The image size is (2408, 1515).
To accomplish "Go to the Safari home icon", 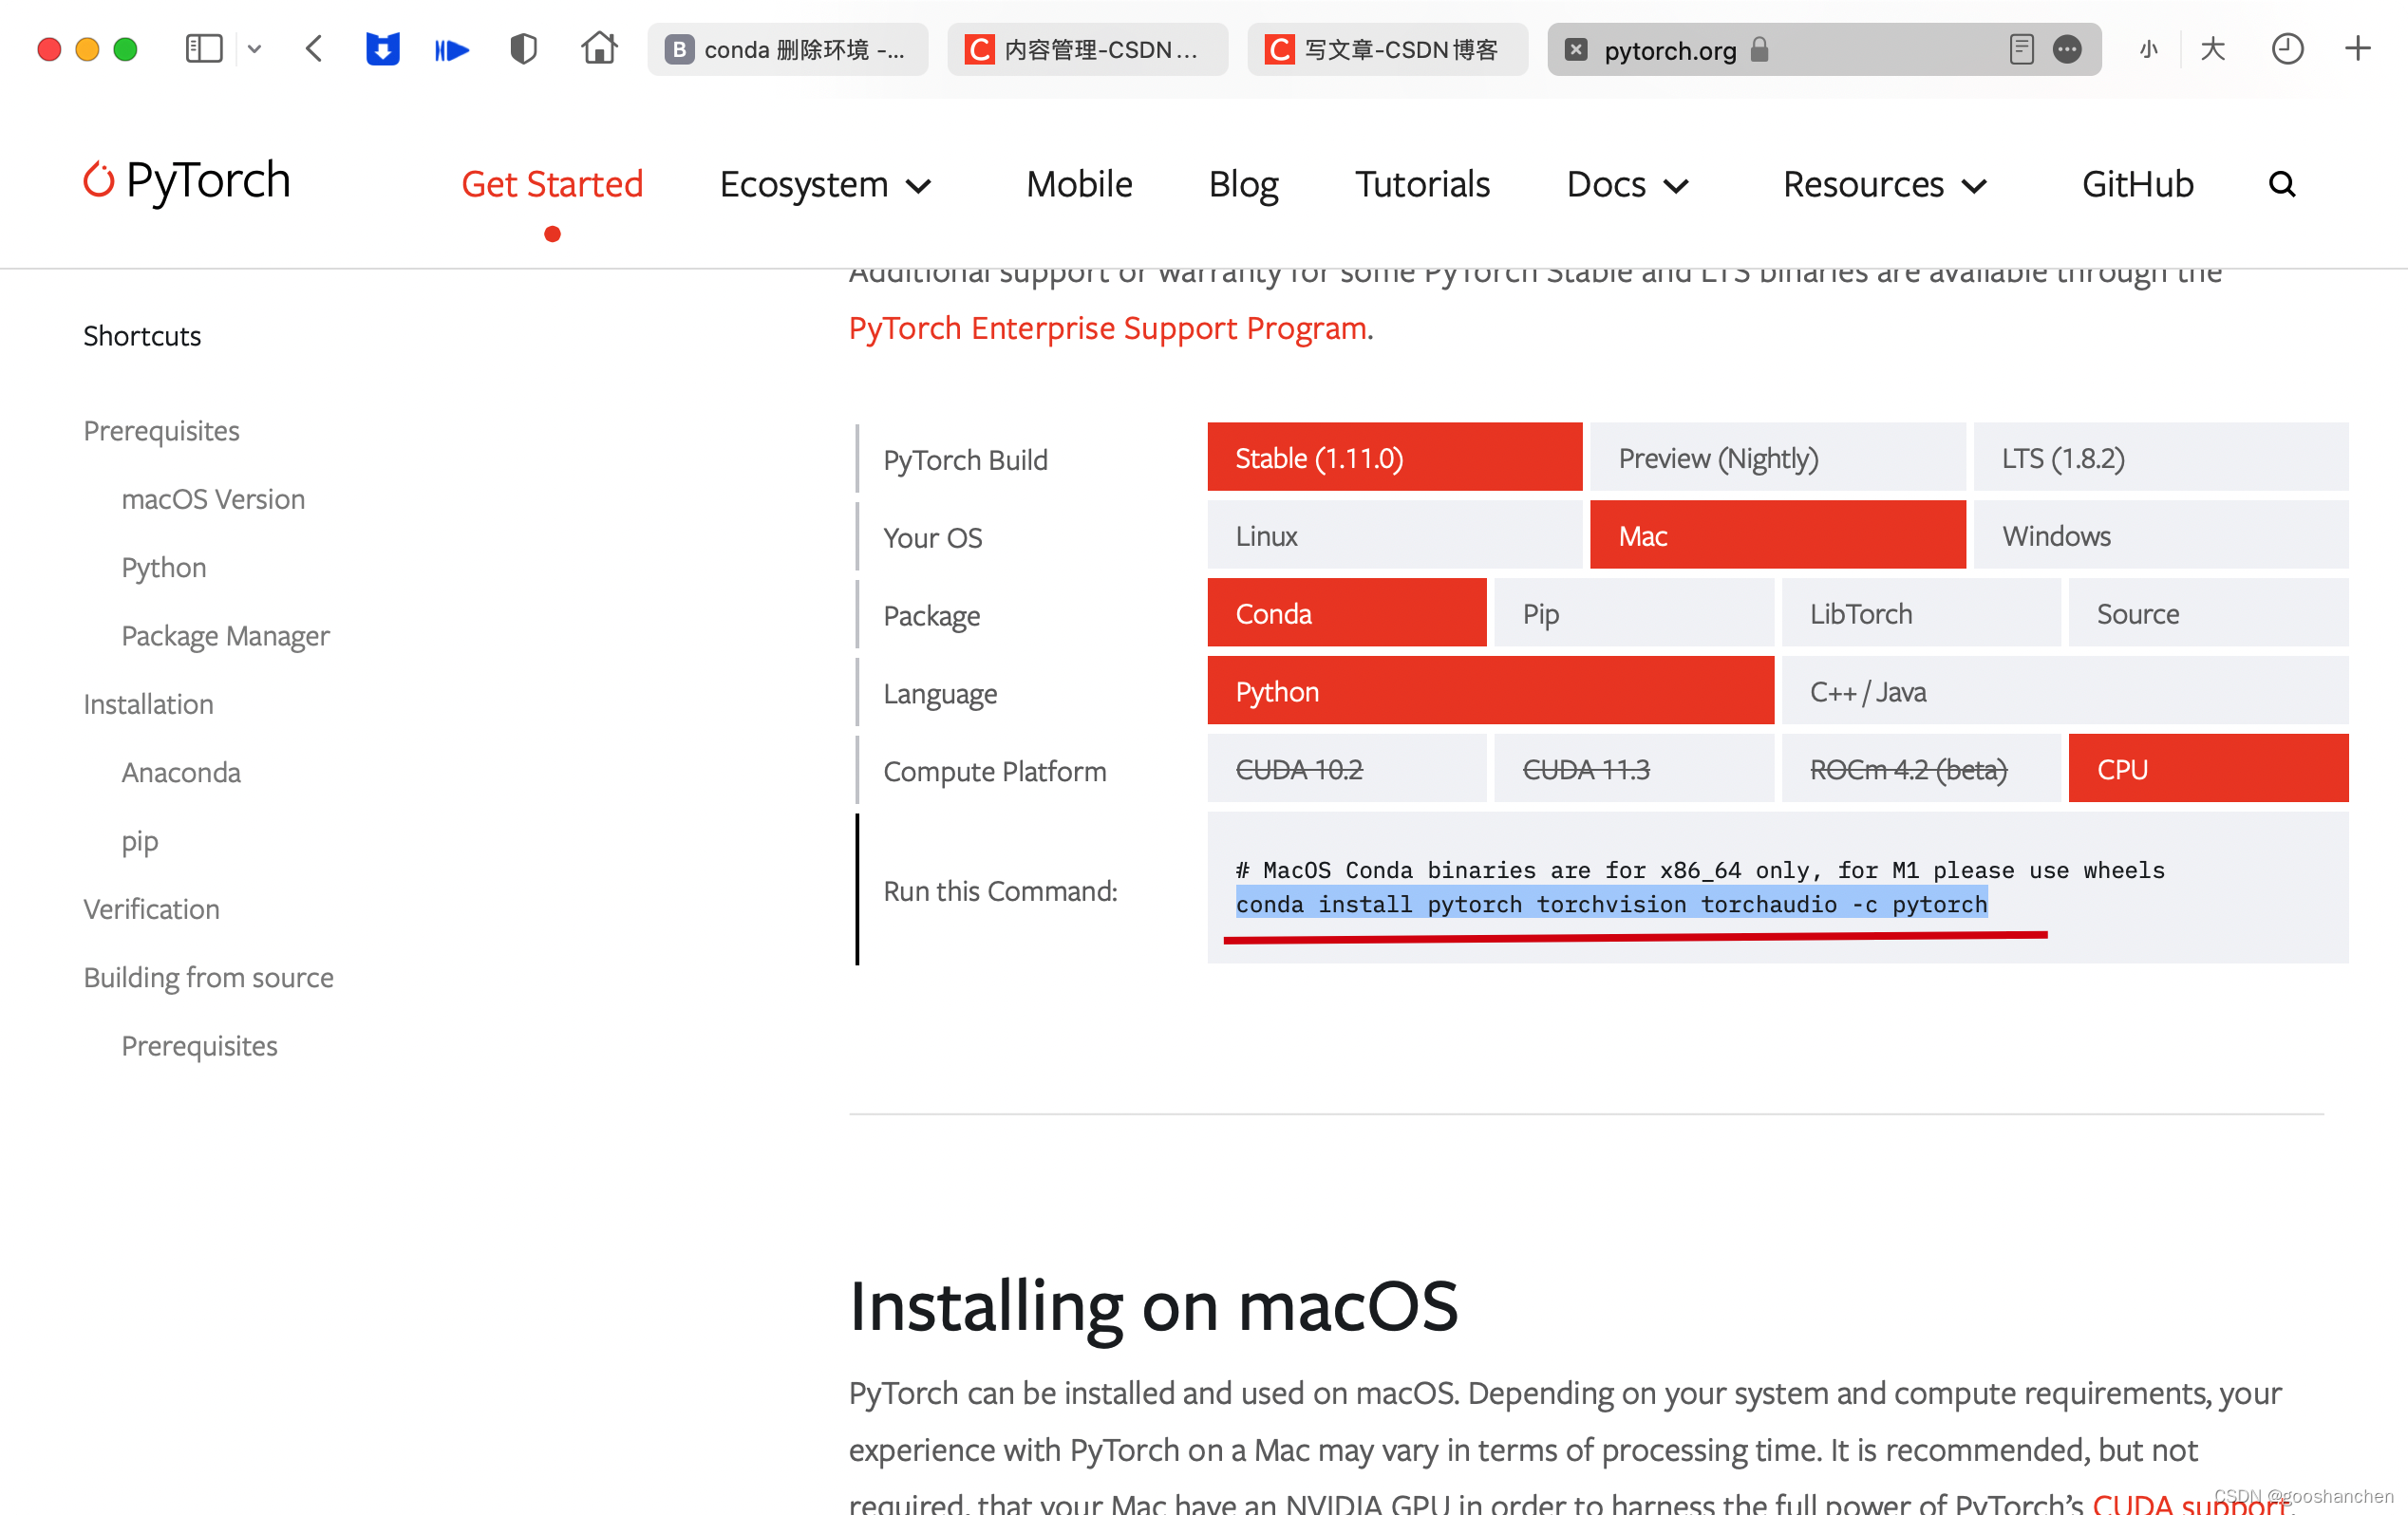I will [599, 48].
